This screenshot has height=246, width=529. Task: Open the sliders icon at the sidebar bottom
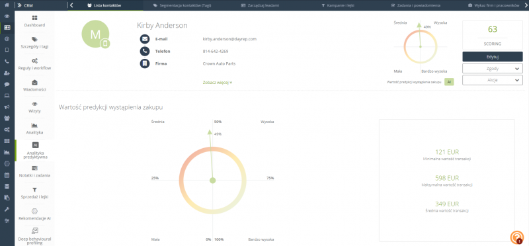click(x=7, y=220)
